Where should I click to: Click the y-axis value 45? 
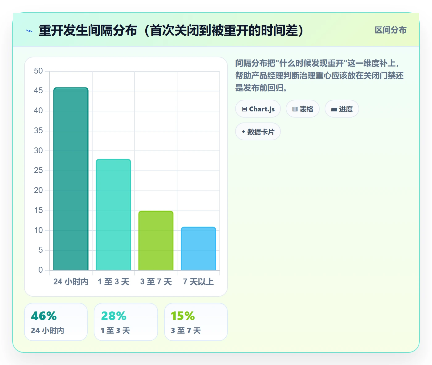coord(38,91)
